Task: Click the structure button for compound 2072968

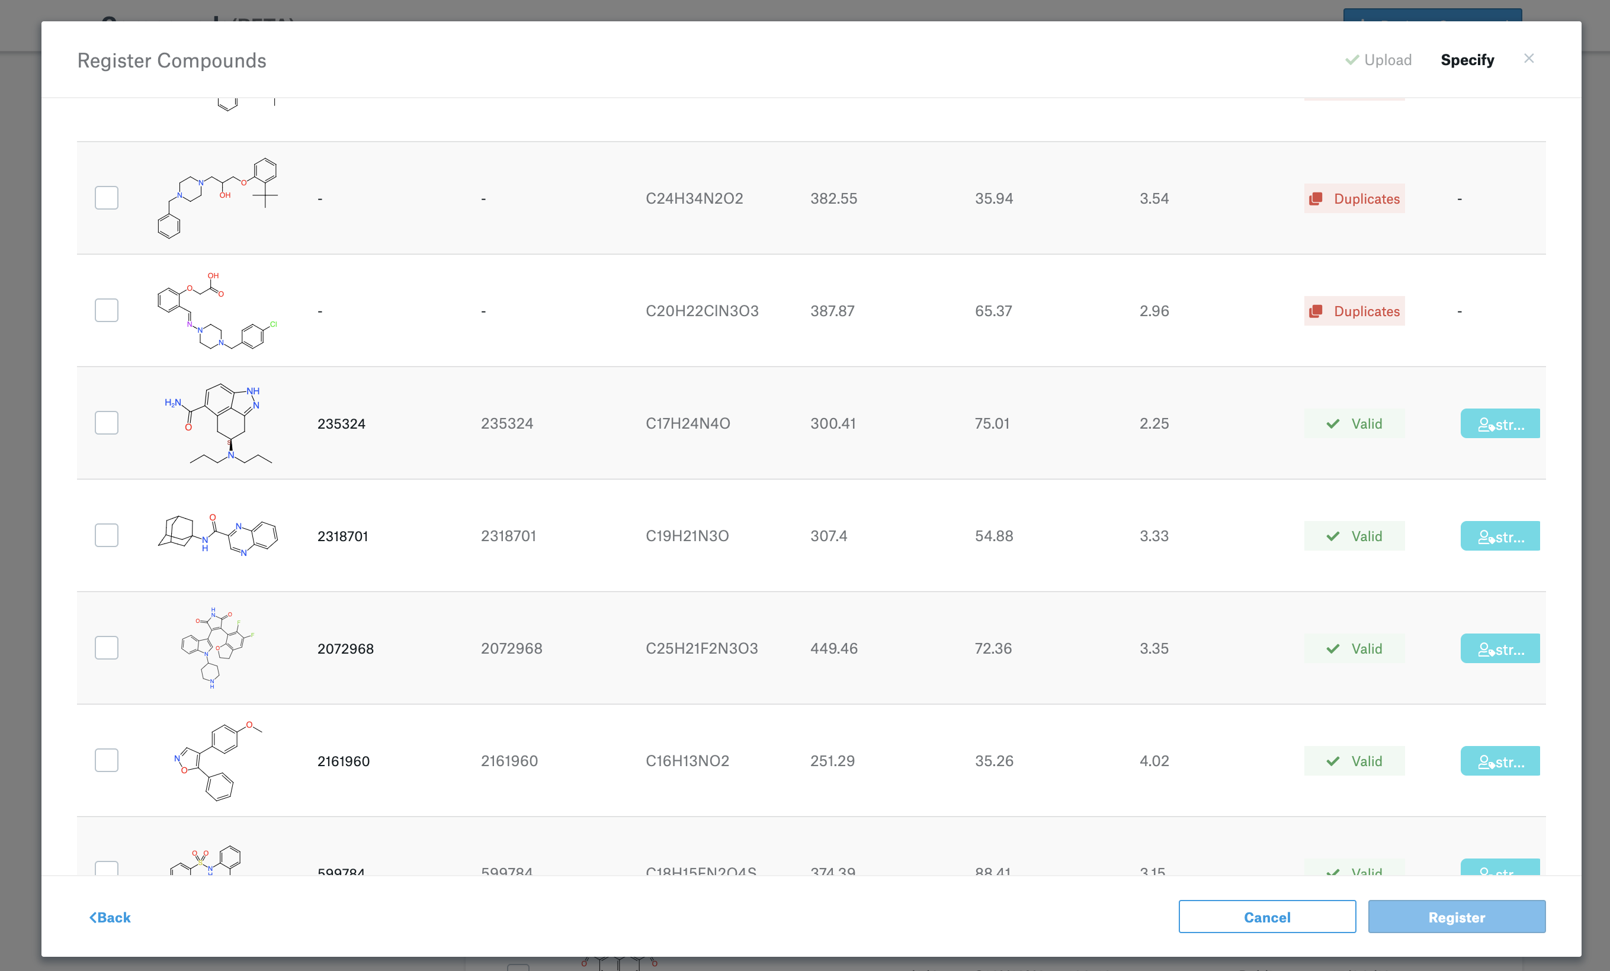Action: click(1500, 648)
